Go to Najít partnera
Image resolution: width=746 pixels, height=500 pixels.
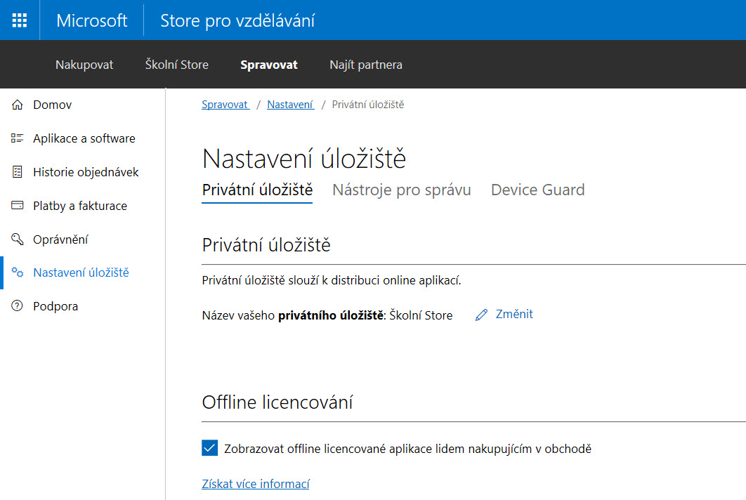366,65
